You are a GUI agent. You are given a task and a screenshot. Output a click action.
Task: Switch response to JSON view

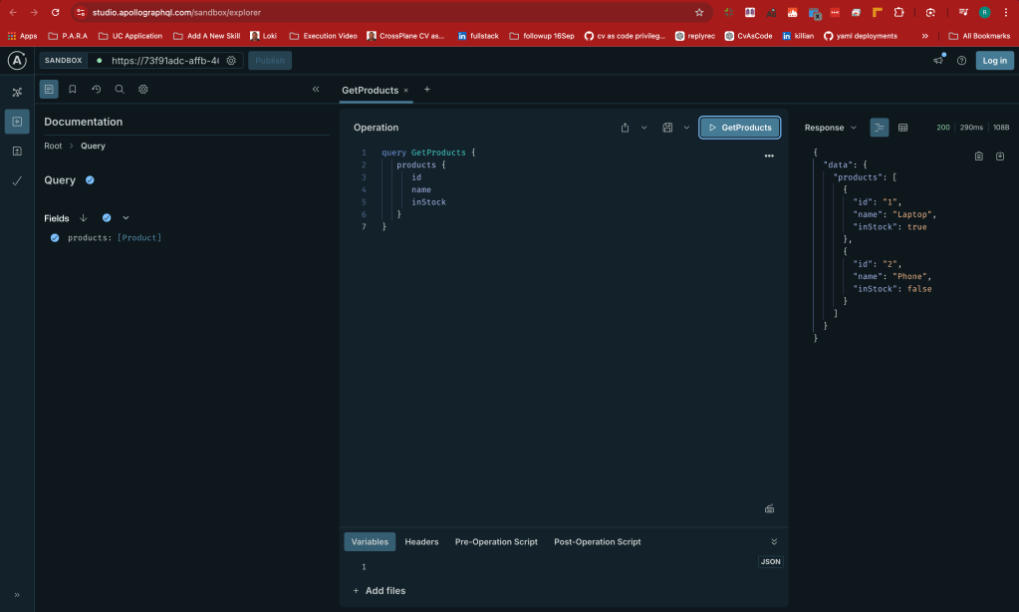880,128
